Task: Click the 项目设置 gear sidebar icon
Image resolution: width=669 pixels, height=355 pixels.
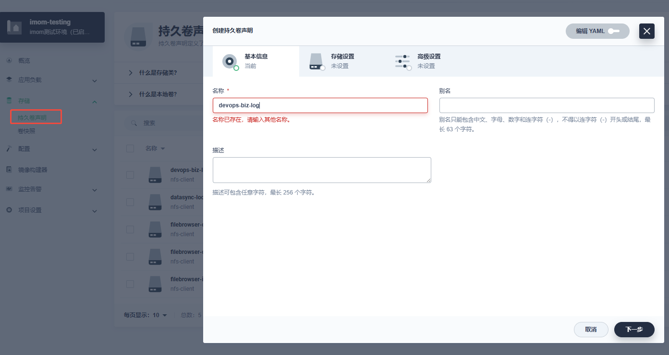Action: tap(9, 210)
